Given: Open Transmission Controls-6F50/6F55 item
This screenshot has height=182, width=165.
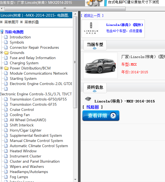Looking at the screenshot, I should pyautogui.click(x=38, y=99).
